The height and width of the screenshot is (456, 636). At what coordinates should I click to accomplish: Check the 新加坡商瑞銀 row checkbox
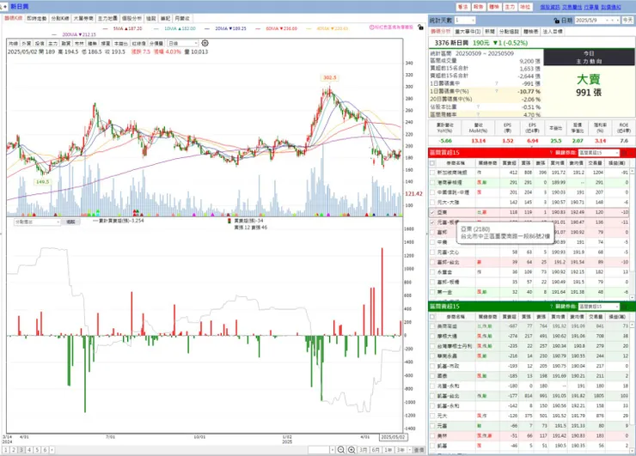[432, 173]
